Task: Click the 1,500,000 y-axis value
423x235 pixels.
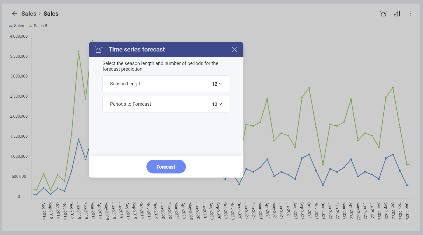Action: pyautogui.click(x=19, y=136)
